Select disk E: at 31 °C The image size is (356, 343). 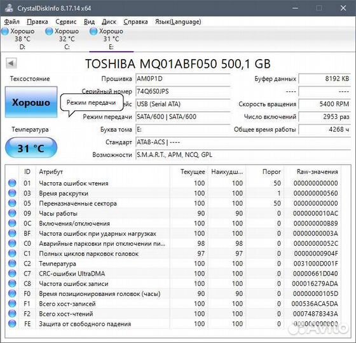(x=111, y=39)
